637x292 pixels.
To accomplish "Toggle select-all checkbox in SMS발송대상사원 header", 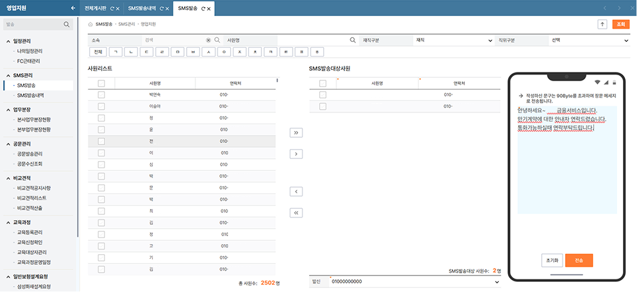I will [x=322, y=83].
